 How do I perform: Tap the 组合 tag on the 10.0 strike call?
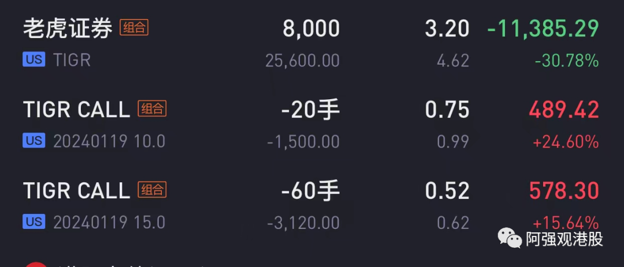(152, 108)
